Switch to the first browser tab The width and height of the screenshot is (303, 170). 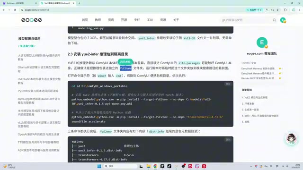click(x=19, y=3)
